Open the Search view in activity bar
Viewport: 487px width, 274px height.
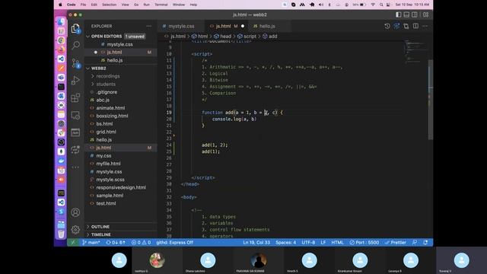(75, 46)
